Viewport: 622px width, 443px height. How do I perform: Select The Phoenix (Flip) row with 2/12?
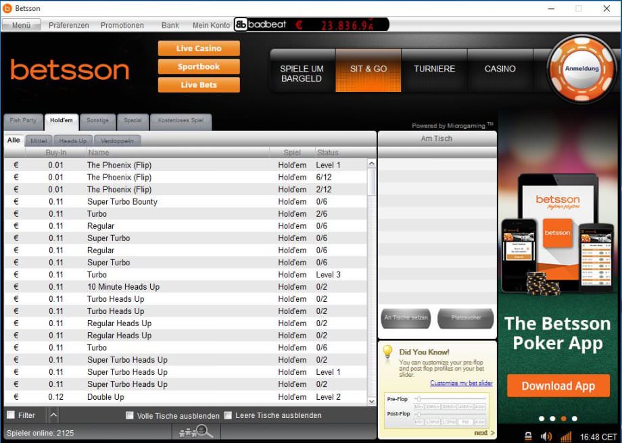tap(186, 189)
